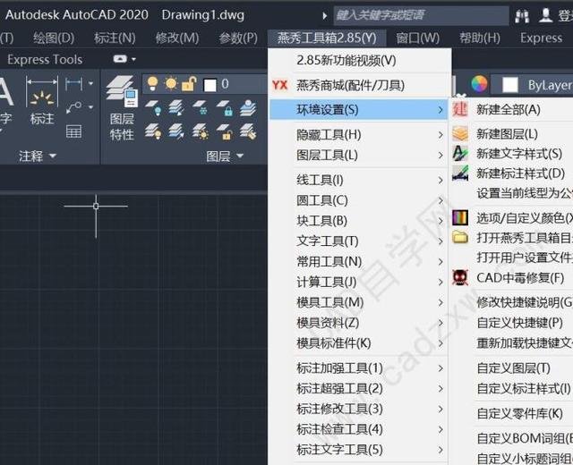The width and height of the screenshot is (573, 465).
Task: Open the 帮助(H) menu
Action: point(480,38)
